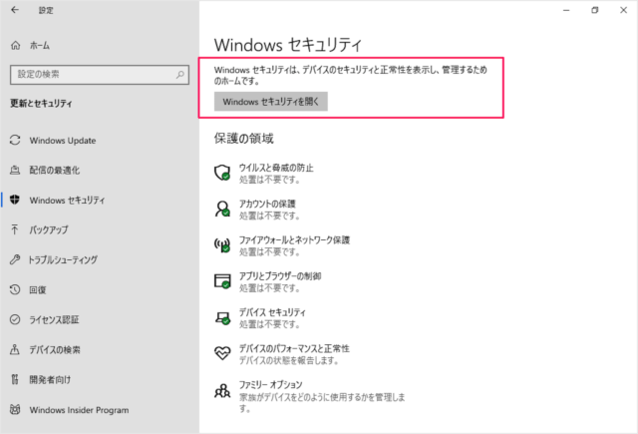Select 配信の最適化 in sidebar

[55, 171]
